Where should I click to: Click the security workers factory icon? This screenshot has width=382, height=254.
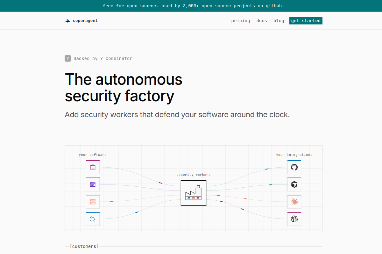pos(194,193)
